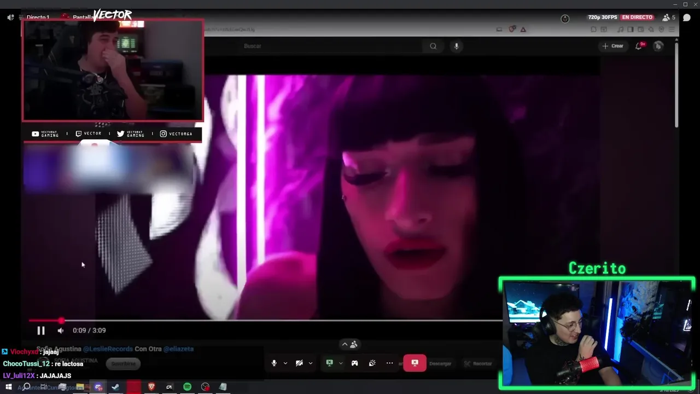The image size is (700, 394).
Task: Toggle the green screen share button
Action: coord(329,363)
